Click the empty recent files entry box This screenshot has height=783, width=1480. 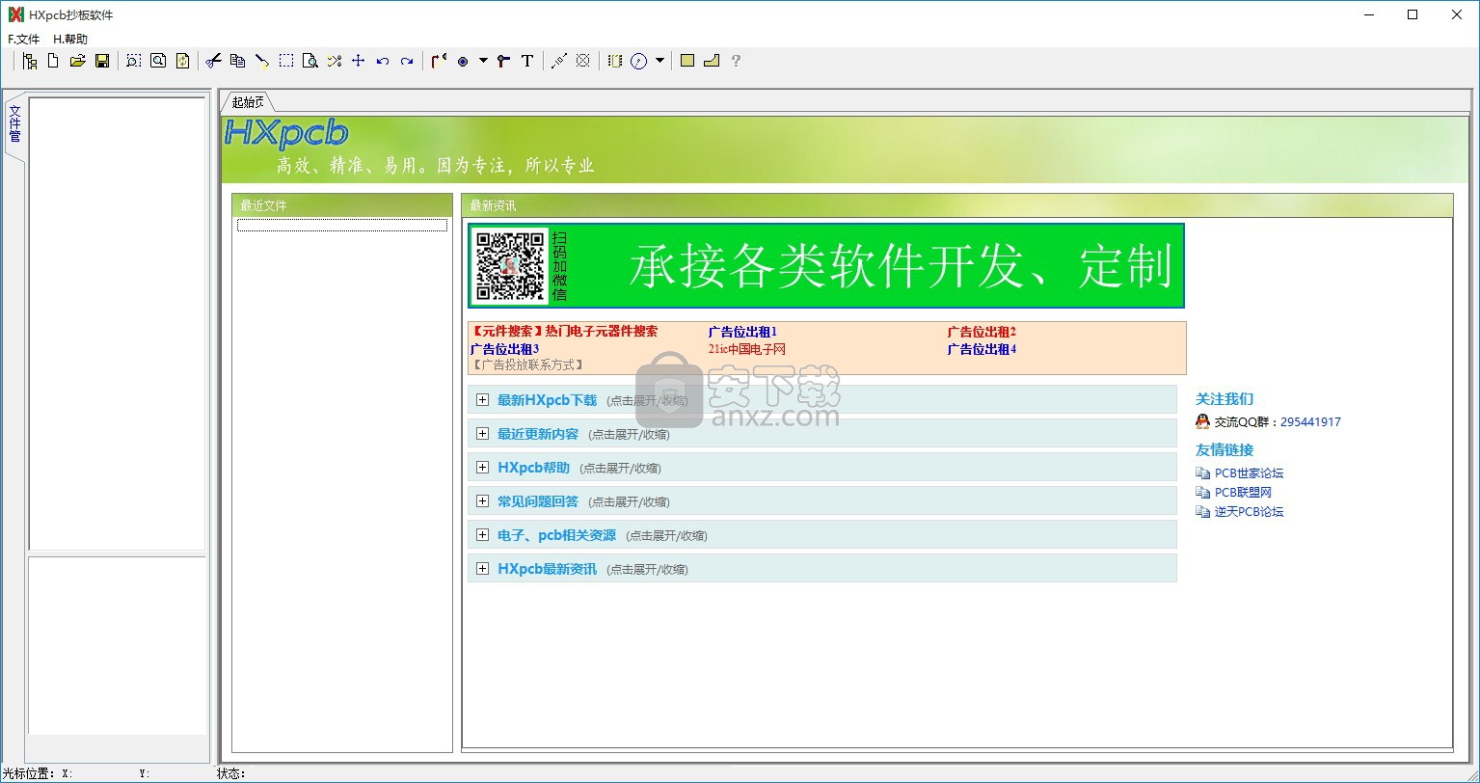pos(342,225)
